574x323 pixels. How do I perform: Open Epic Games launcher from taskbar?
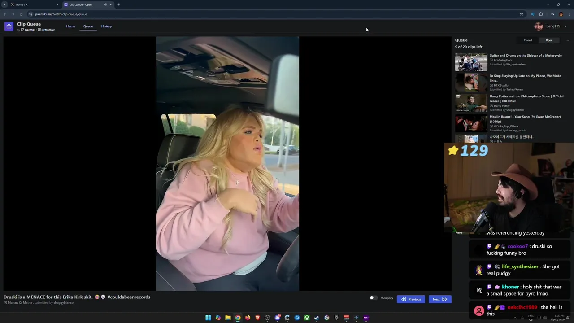click(336, 318)
